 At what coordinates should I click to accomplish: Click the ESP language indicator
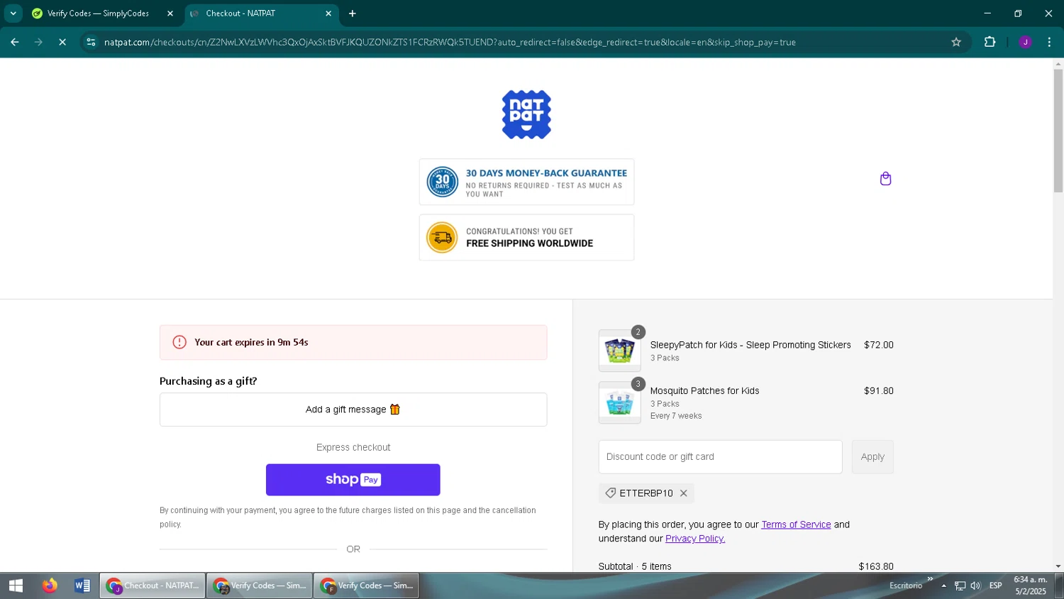tap(996, 586)
